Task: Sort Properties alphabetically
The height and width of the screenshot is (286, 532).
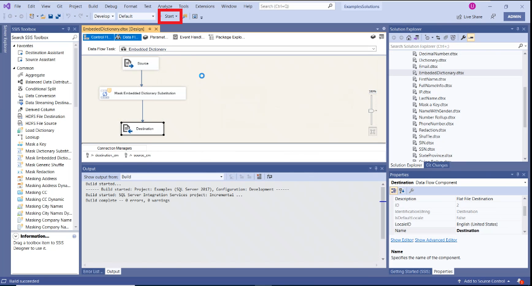Action: tap(402, 190)
